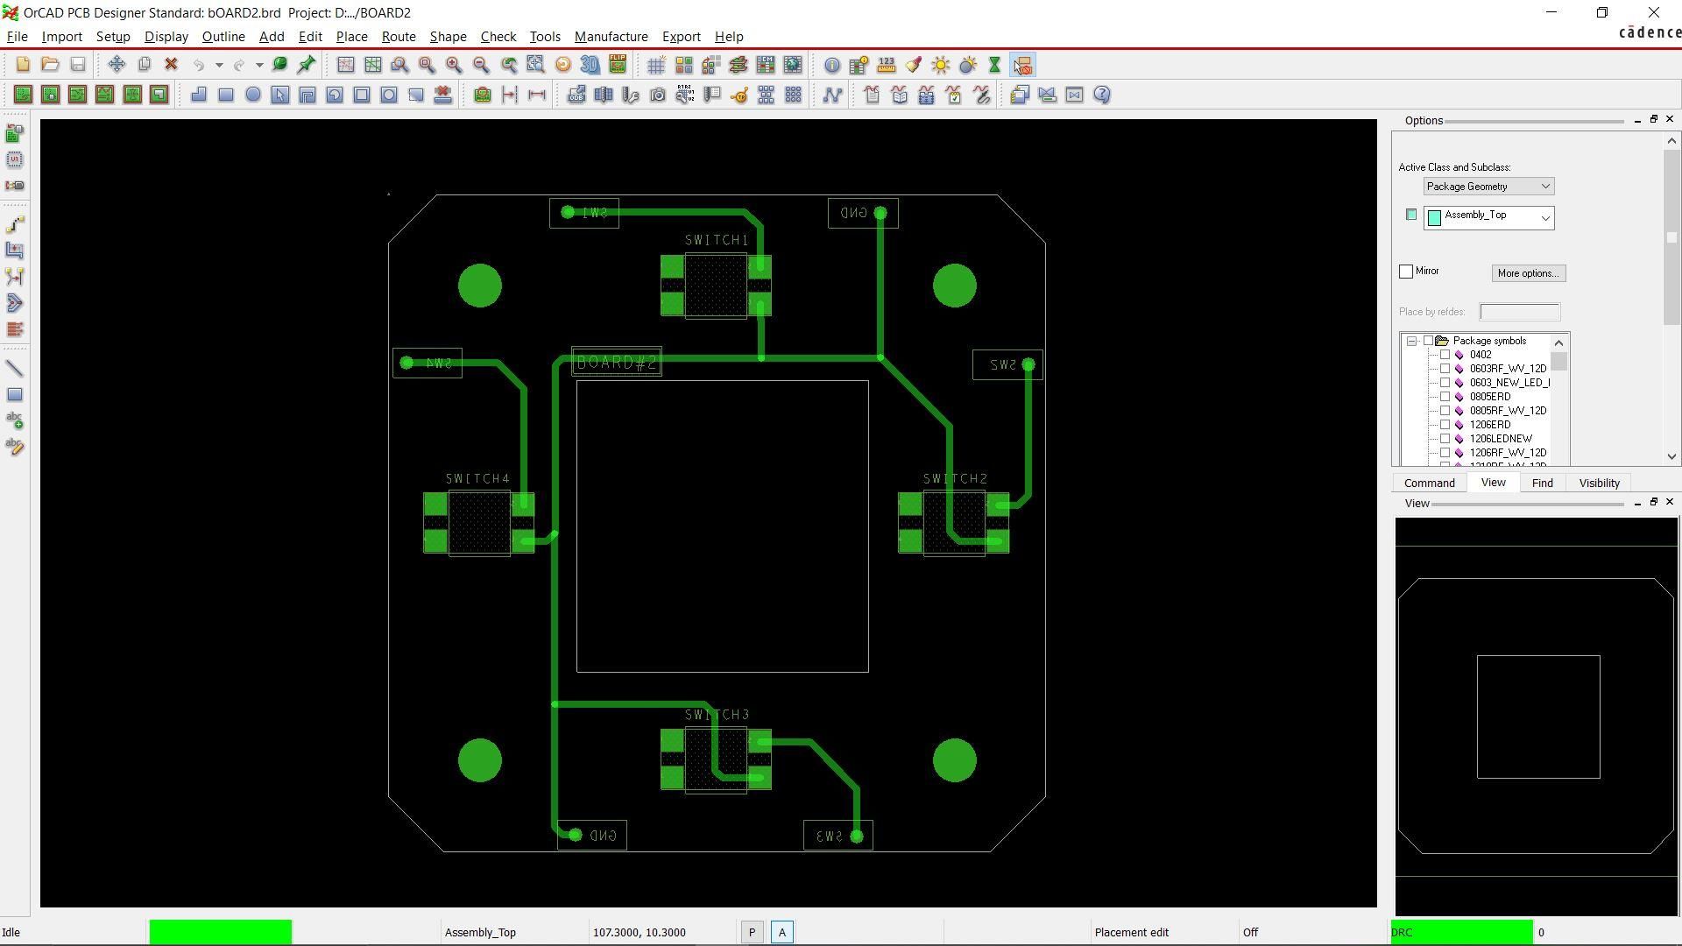This screenshot has width=1682, height=946.
Task: Open the Route menu
Action: tap(398, 37)
